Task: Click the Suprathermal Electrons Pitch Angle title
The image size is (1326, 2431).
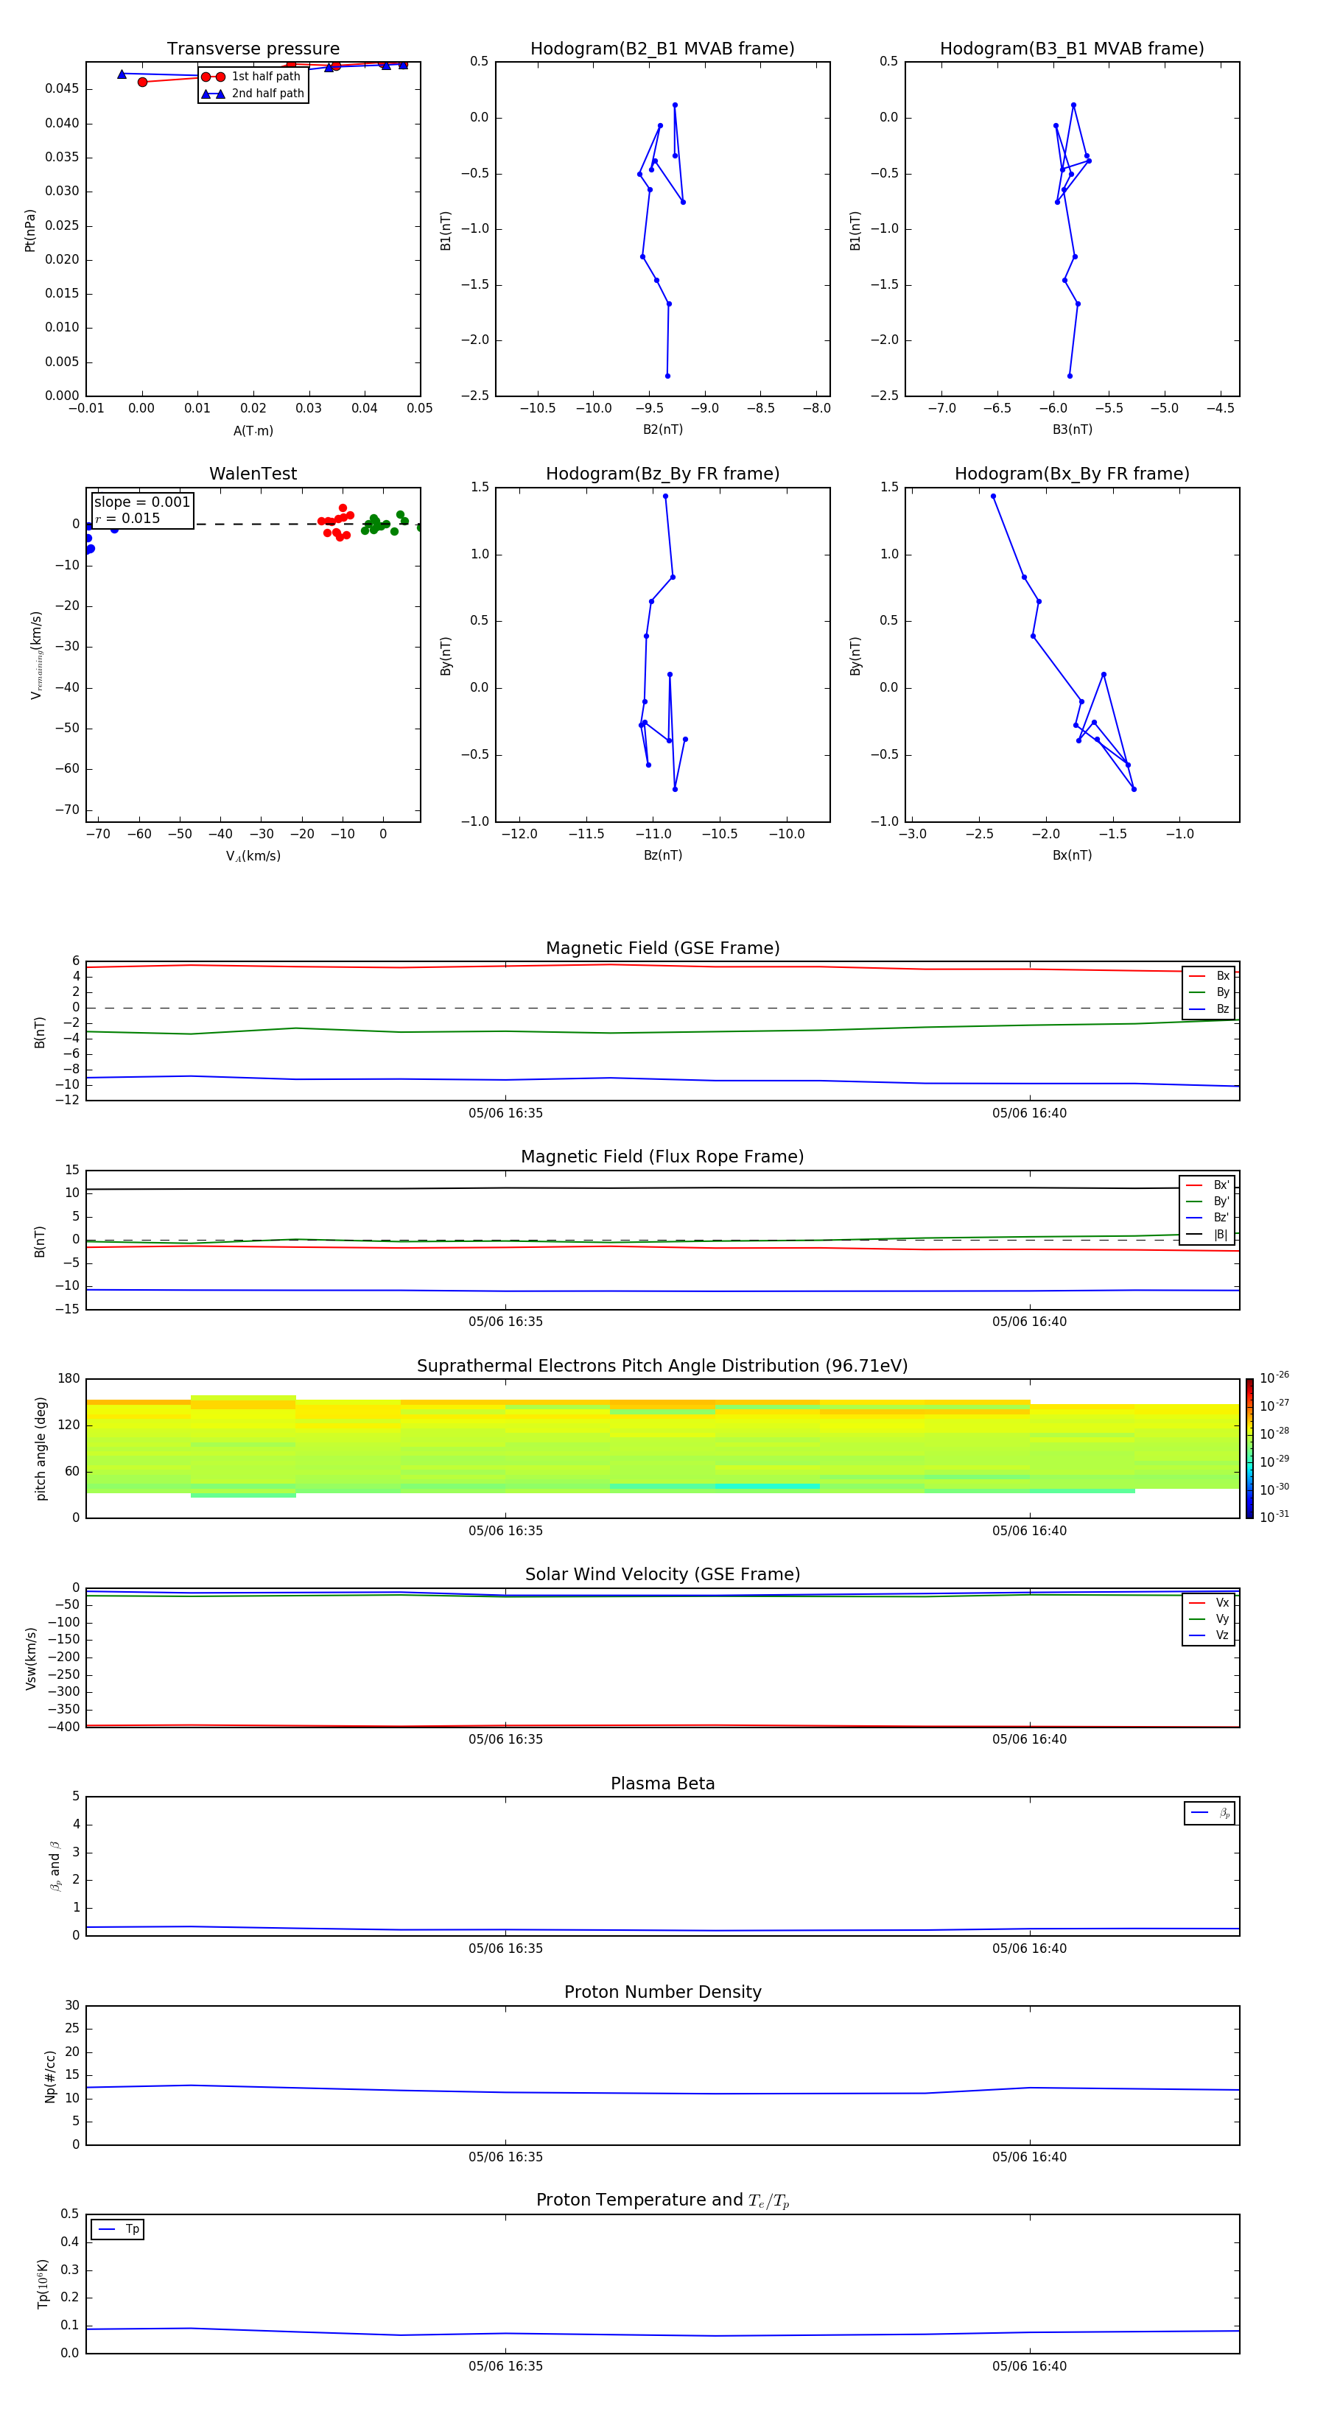Action: (662, 1366)
